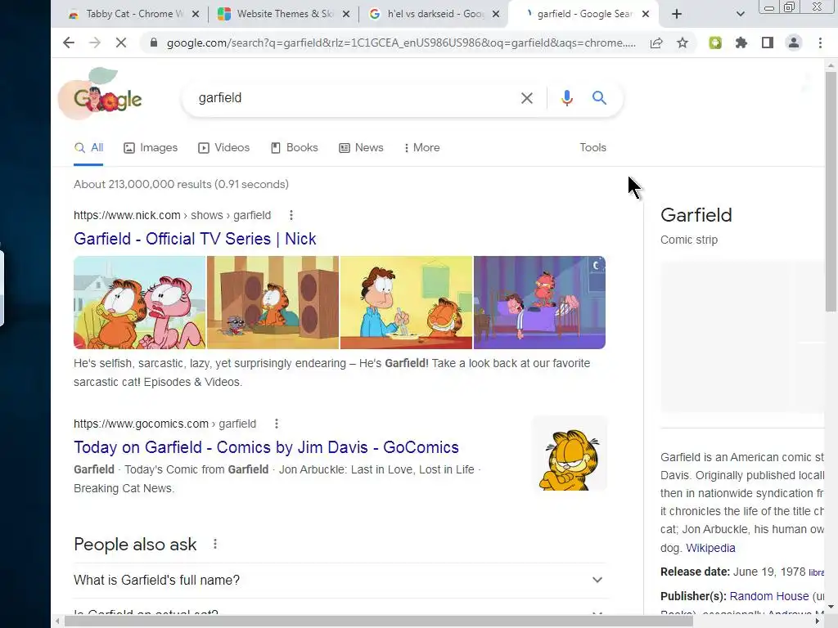Share this page from the address bar
The width and height of the screenshot is (838, 628).
pyautogui.click(x=656, y=43)
